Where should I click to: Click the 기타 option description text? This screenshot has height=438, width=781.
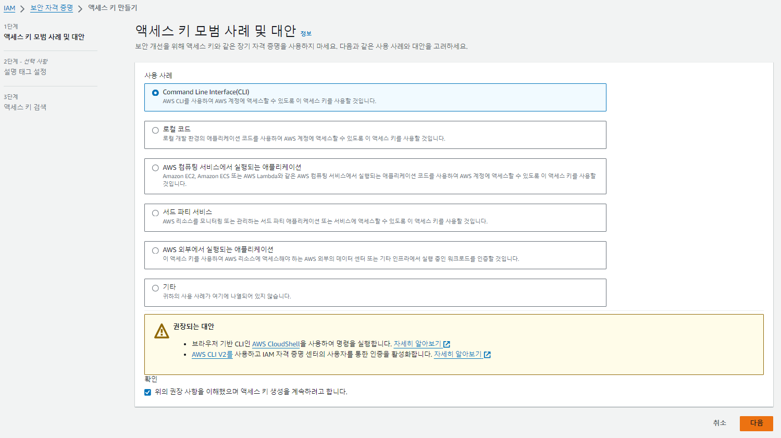227,296
